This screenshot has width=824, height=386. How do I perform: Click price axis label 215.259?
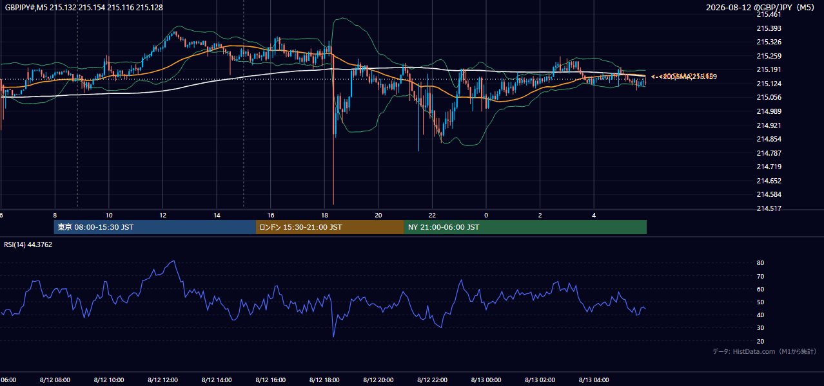pos(769,56)
